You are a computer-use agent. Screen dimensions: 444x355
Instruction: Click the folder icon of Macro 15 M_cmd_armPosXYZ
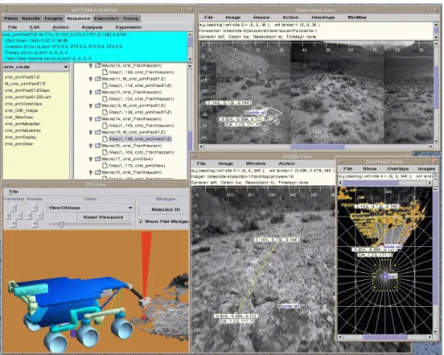coord(97,132)
